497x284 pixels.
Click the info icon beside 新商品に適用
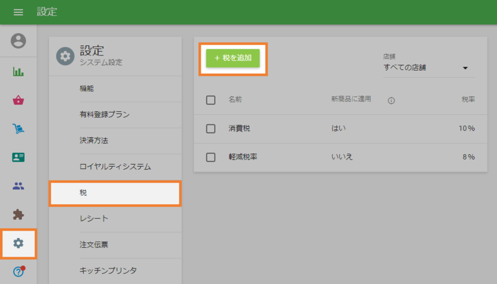point(391,100)
